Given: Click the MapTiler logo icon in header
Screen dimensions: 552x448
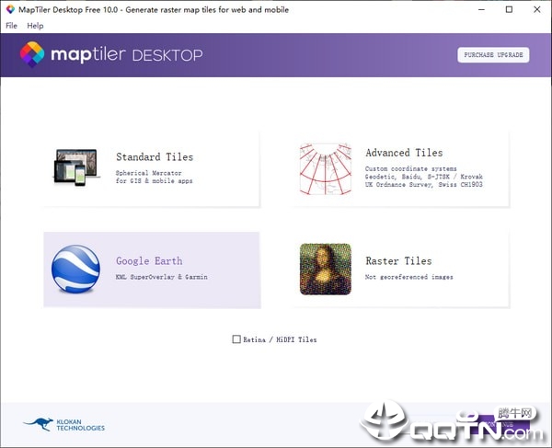Looking at the screenshot, I should [32, 54].
